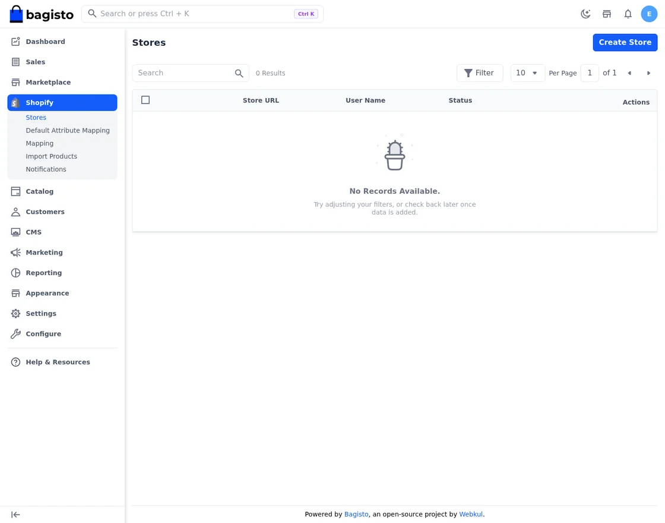Follow the Bagisto footer link
This screenshot has width=665, height=523.
coord(356,515)
